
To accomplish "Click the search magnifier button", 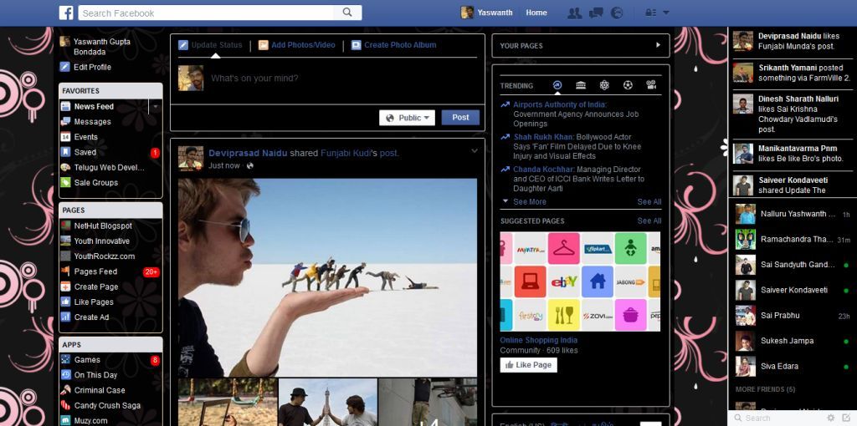I will point(347,13).
